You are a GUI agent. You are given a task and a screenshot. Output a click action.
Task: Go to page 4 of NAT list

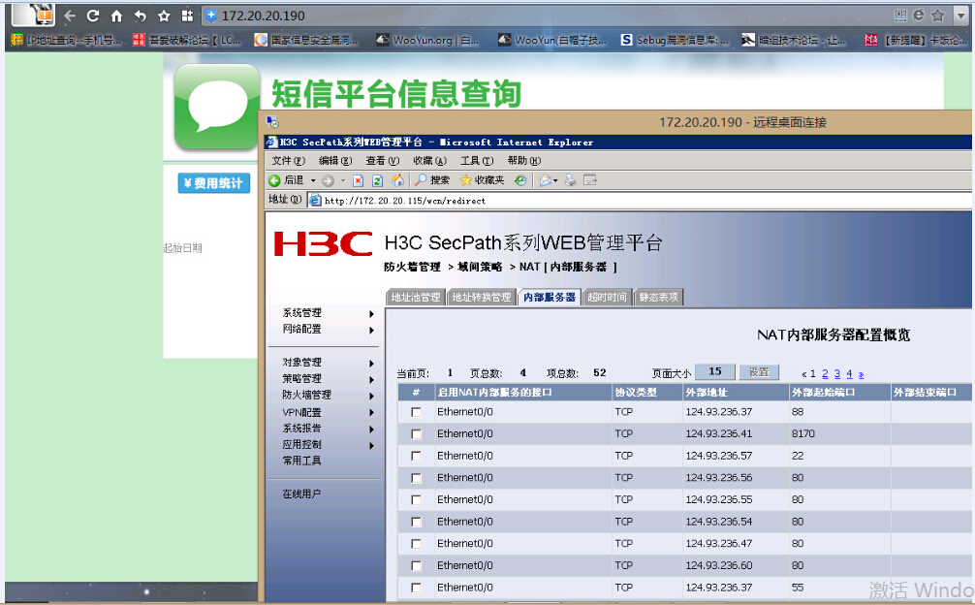849,373
